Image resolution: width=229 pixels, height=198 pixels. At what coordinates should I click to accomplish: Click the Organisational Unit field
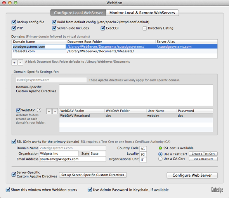143,160
